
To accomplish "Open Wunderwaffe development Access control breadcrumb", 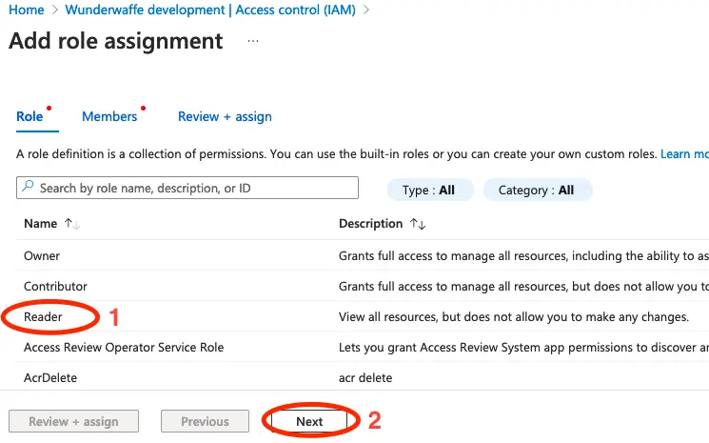I will pyautogui.click(x=210, y=10).
